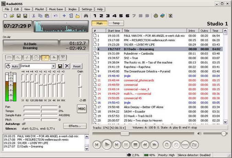Delete equalizer preset with X icon
Viewport: 232px width, 158px height.
[x=67, y=66]
